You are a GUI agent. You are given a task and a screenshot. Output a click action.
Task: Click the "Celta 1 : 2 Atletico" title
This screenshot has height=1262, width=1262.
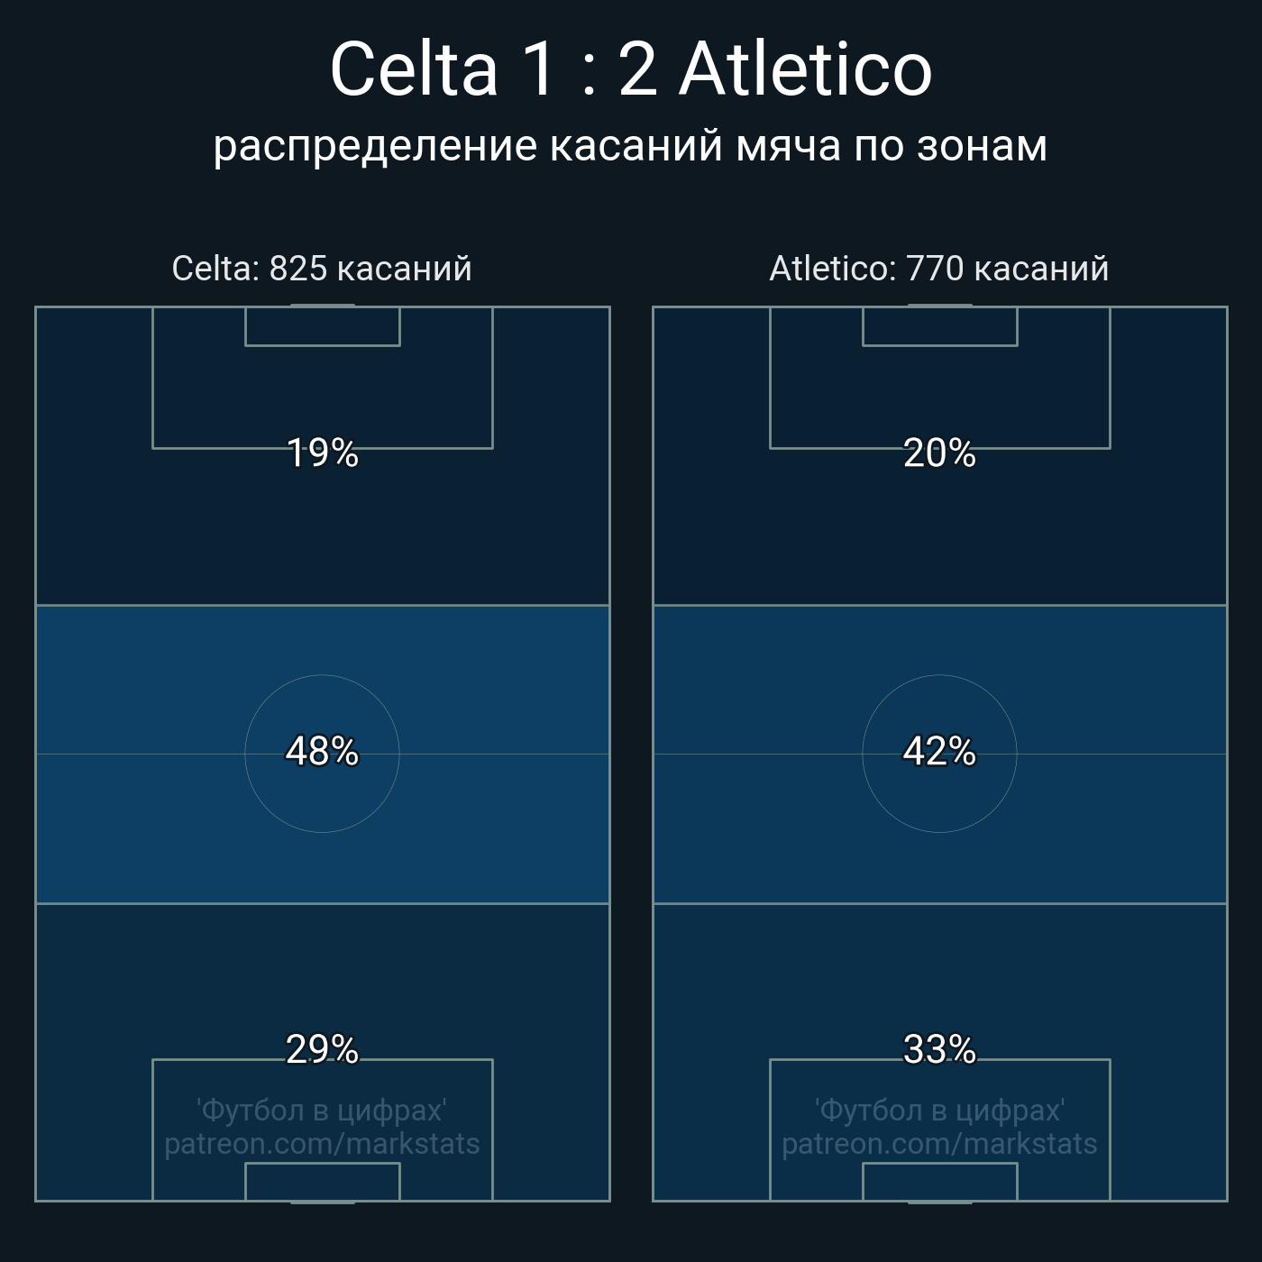point(630,69)
